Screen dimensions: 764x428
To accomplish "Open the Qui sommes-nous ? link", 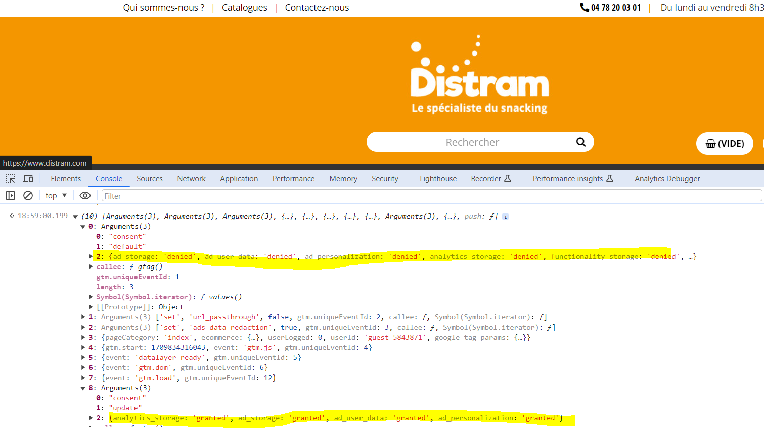I will pyautogui.click(x=164, y=8).
